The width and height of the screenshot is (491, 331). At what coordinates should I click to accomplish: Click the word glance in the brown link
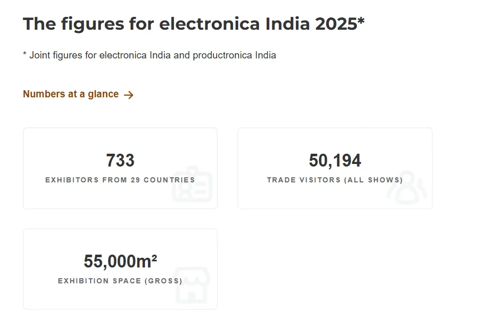[103, 94]
